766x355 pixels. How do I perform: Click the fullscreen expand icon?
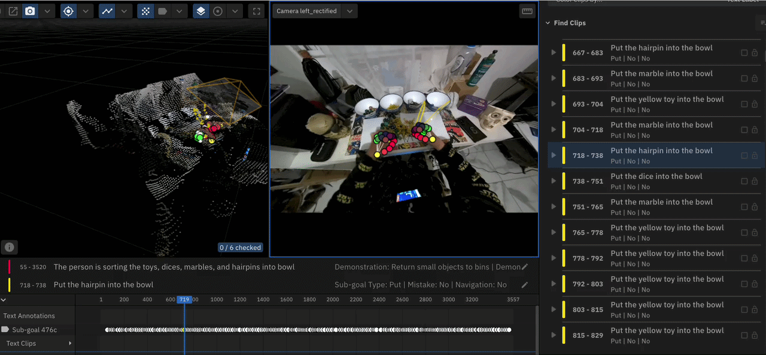click(x=256, y=11)
